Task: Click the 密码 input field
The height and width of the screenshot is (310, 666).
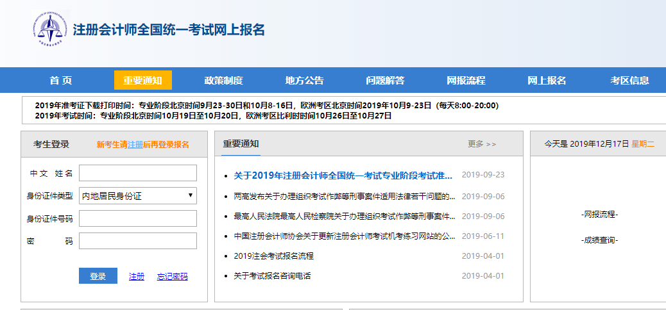Action: pos(137,241)
